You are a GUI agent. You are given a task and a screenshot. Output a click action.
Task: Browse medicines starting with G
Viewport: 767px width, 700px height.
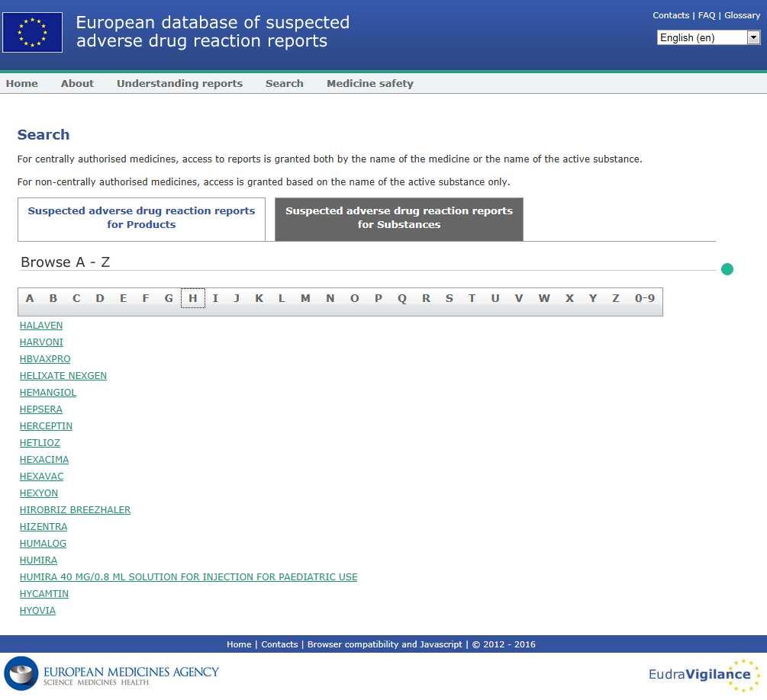[x=169, y=298]
